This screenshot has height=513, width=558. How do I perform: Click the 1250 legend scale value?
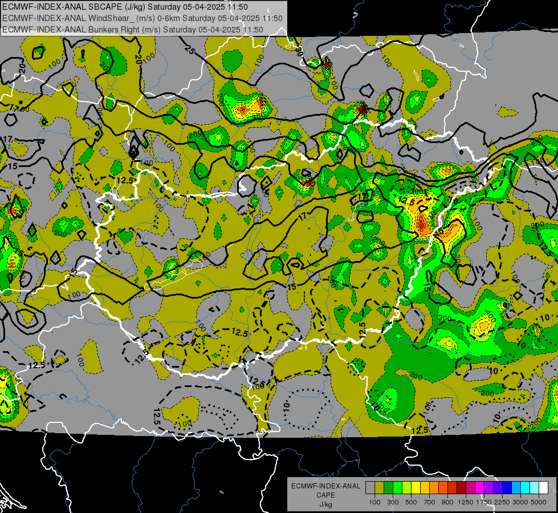tap(466, 502)
